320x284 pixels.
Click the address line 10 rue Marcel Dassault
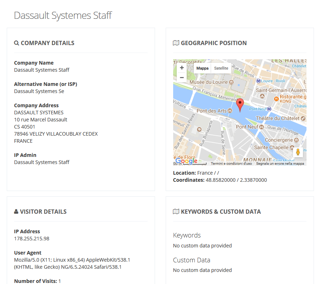coord(41,120)
